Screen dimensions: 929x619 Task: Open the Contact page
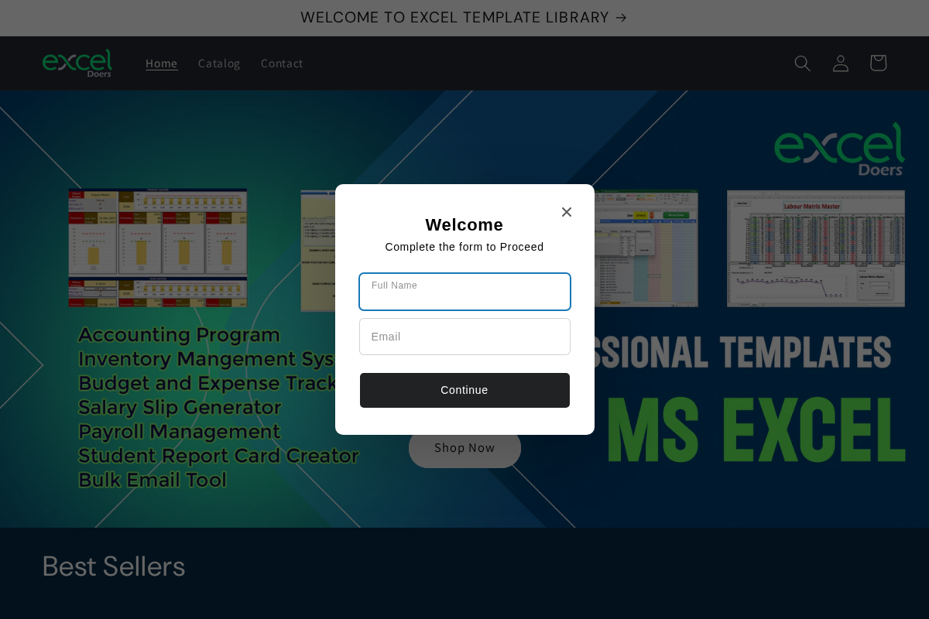tap(282, 63)
